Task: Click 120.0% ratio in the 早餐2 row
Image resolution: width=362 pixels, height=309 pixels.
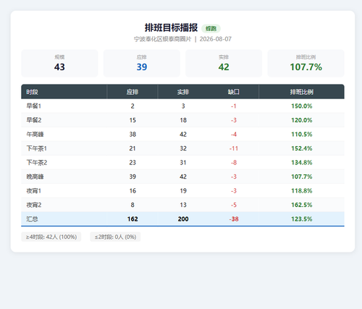Action: 302,120
